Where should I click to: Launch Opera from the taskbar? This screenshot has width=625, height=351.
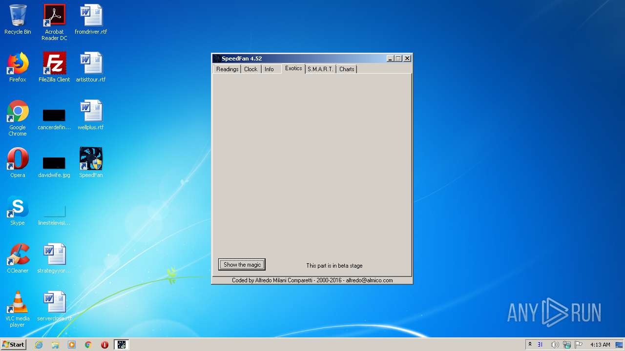tap(104, 345)
